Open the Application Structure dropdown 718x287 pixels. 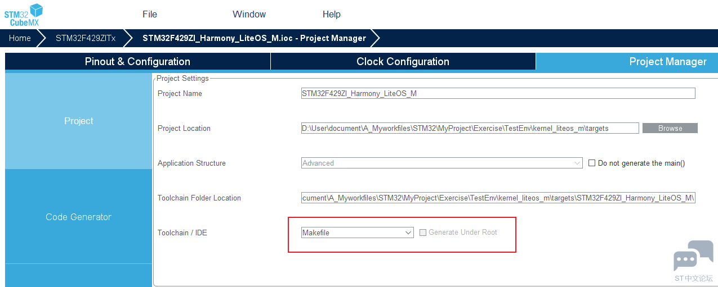pyautogui.click(x=442, y=163)
